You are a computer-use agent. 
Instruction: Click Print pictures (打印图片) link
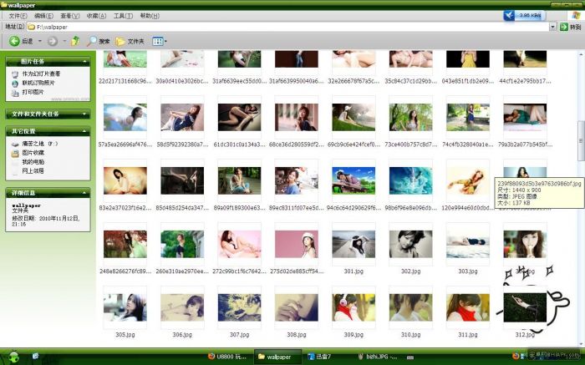33,92
